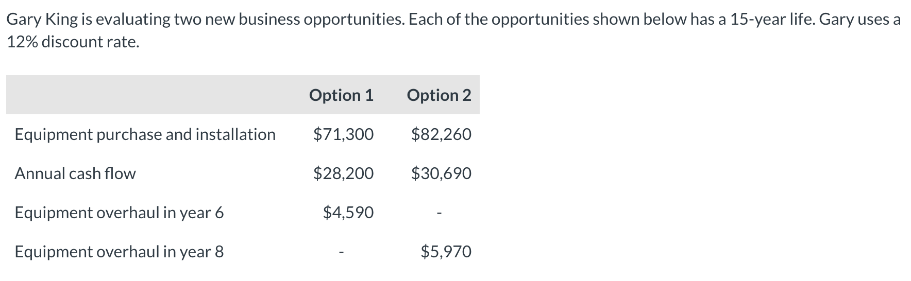This screenshot has height=281, width=911.
Task: Select the $30,690 annual cash flow value
Action: [x=441, y=173]
